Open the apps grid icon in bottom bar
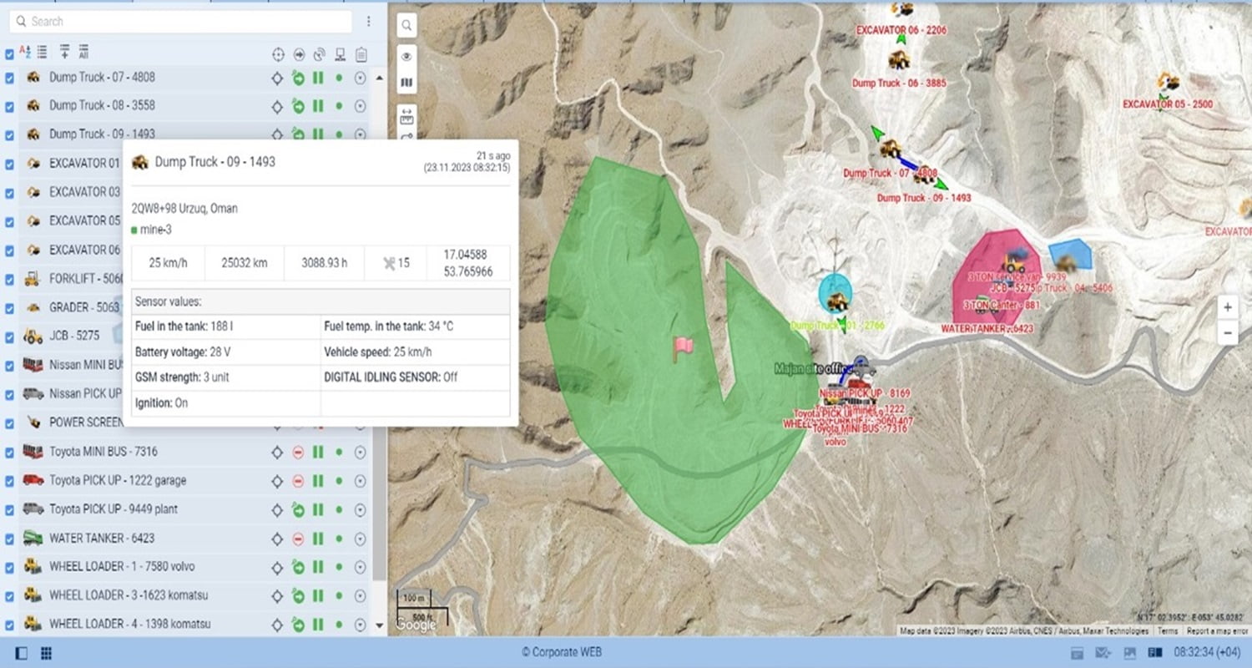The image size is (1252, 668). (46, 652)
